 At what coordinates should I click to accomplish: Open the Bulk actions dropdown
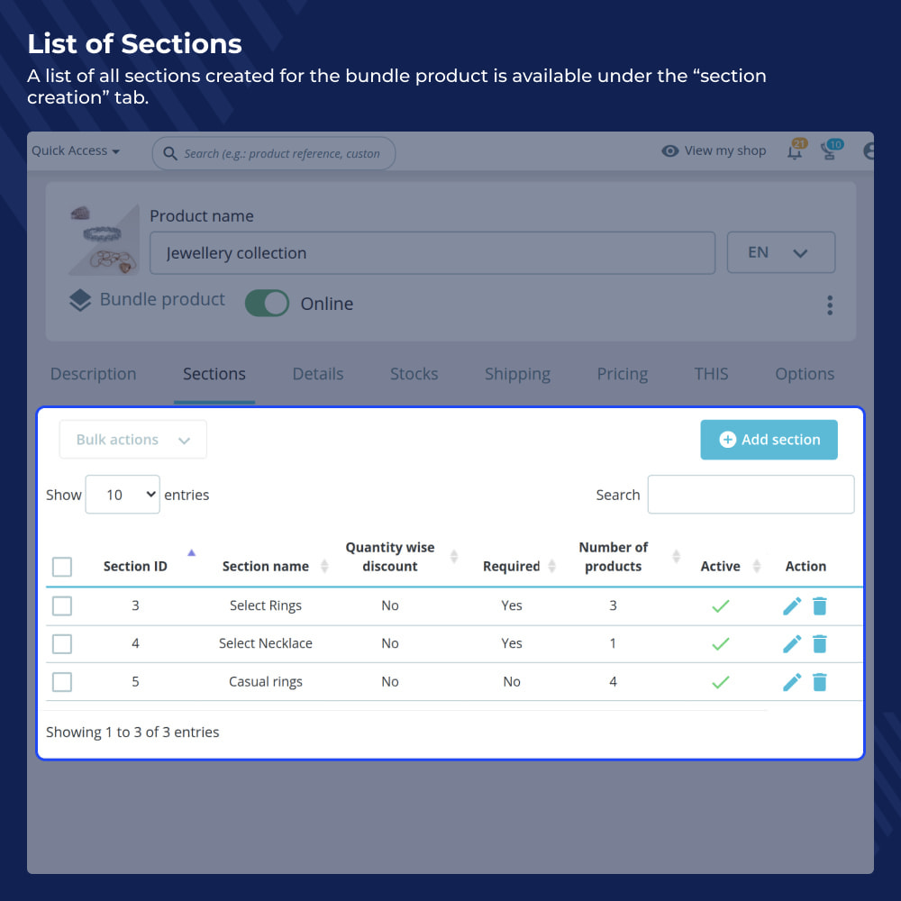132,440
